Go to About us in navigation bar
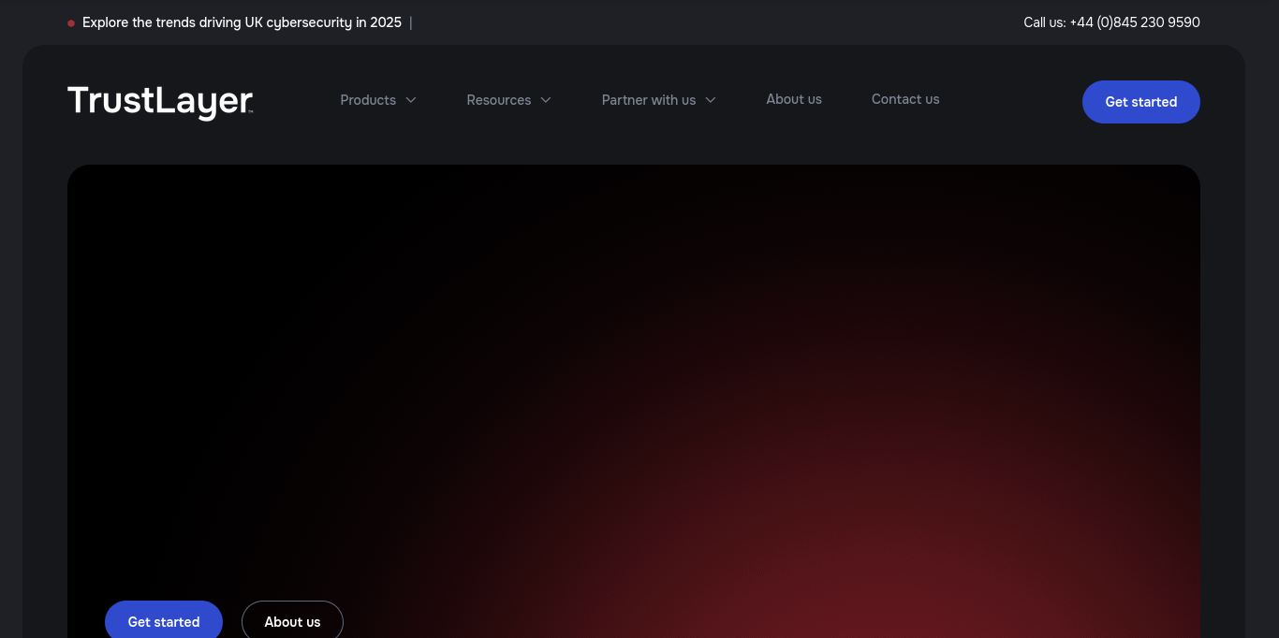The image size is (1279, 638). click(x=794, y=99)
